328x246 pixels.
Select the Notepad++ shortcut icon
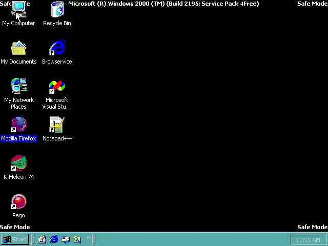pyautogui.click(x=57, y=125)
